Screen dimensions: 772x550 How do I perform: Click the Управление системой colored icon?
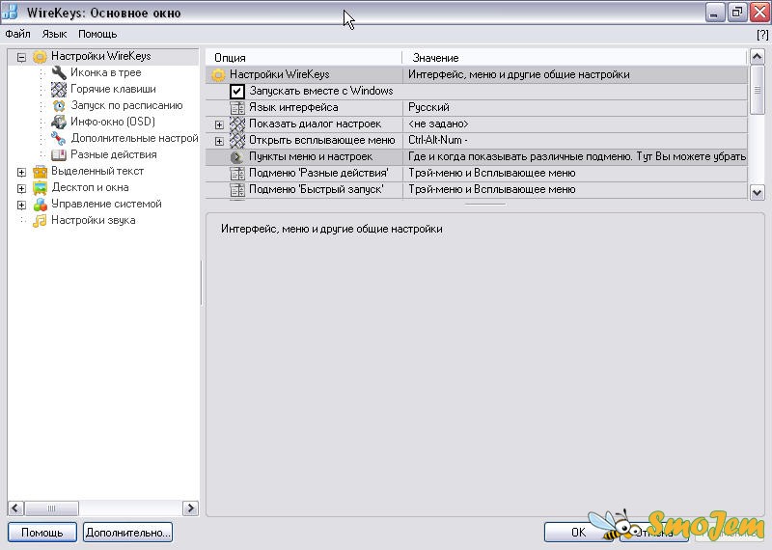pos(40,204)
